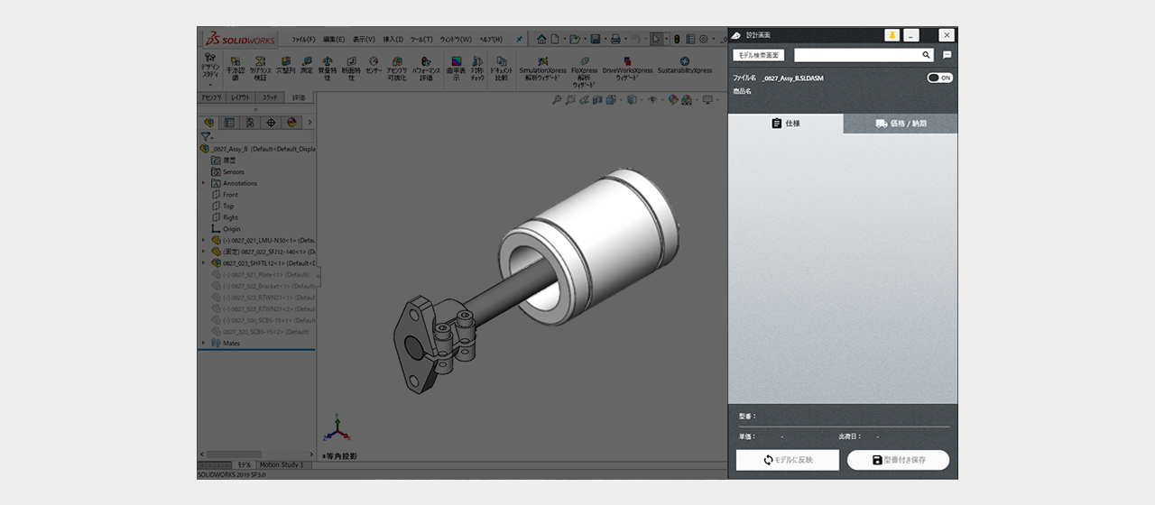Expand the Mates folder in tree
Screen dimensions: 1155x505
[204, 343]
